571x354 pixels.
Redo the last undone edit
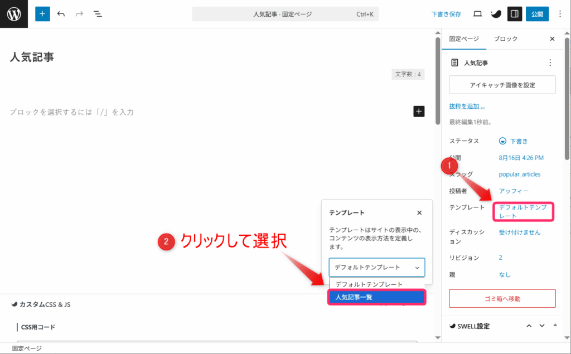click(79, 14)
